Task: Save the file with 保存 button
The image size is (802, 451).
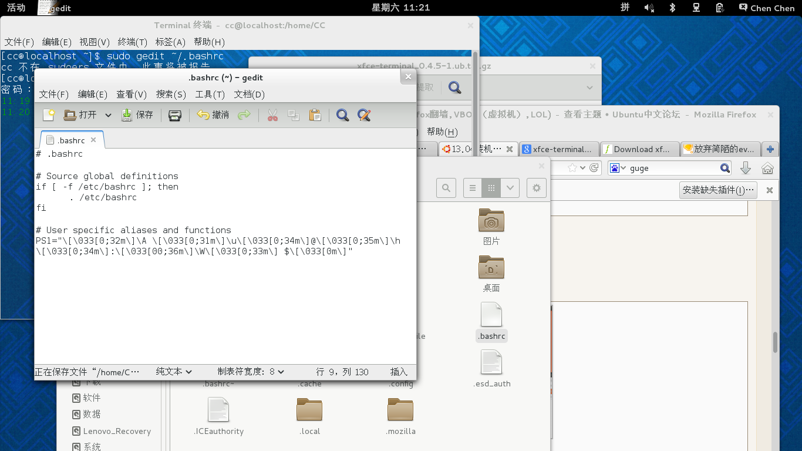Action: pyautogui.click(x=137, y=115)
